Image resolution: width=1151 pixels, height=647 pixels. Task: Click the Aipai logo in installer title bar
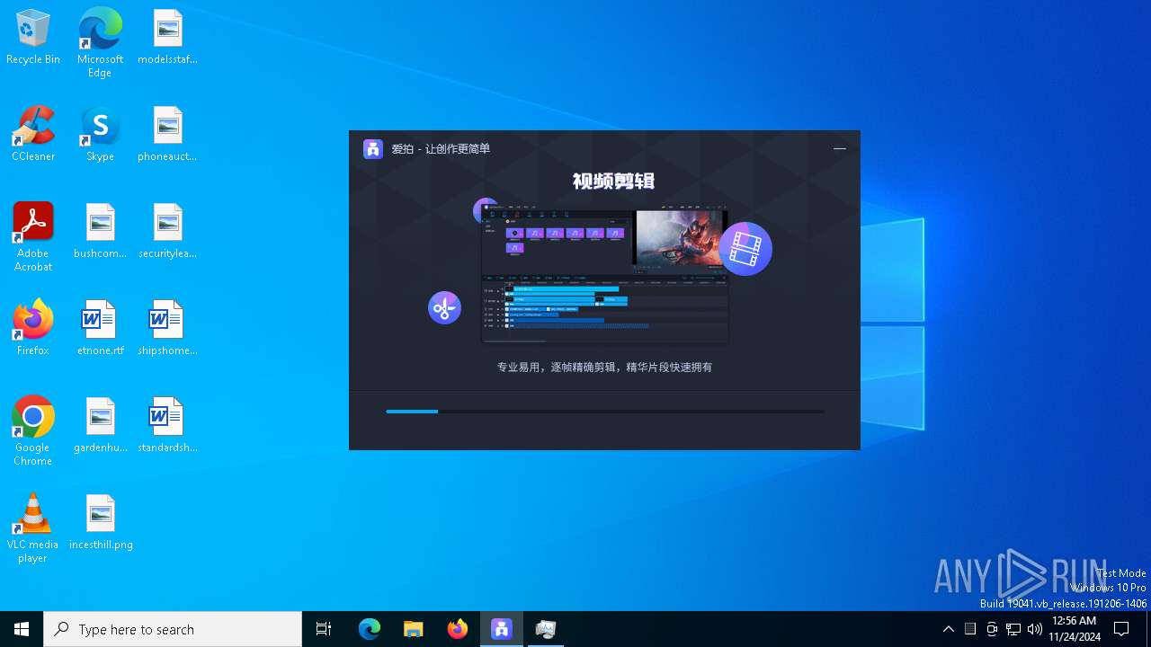pos(373,149)
